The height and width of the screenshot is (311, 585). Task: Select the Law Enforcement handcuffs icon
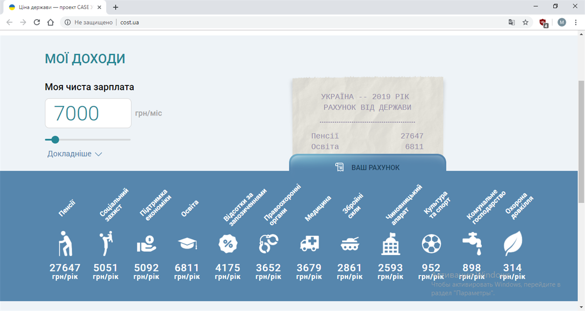click(268, 243)
